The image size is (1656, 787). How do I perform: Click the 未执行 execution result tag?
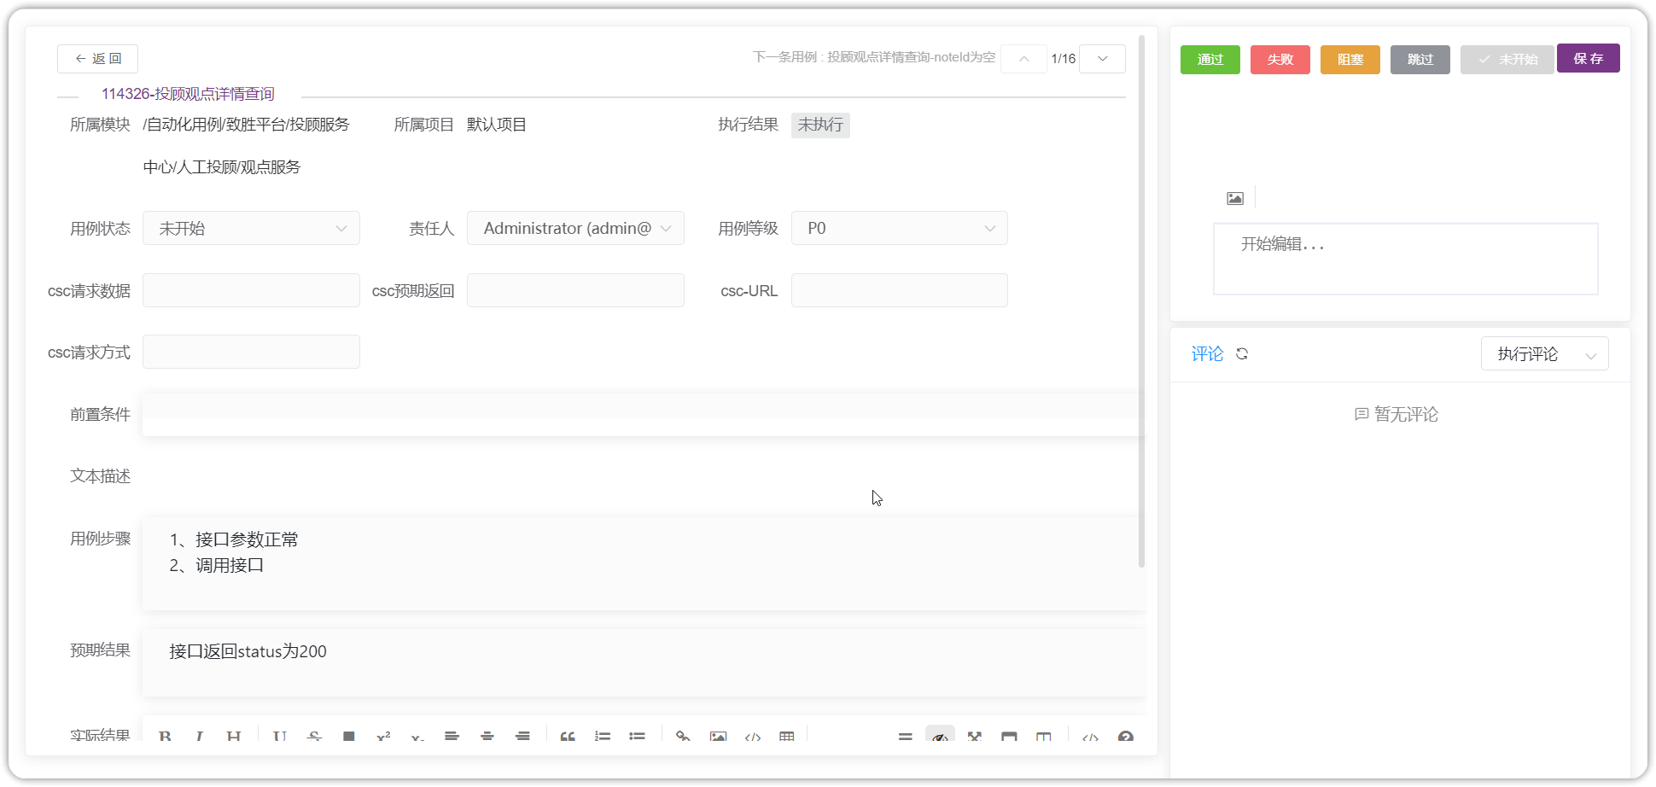click(820, 125)
